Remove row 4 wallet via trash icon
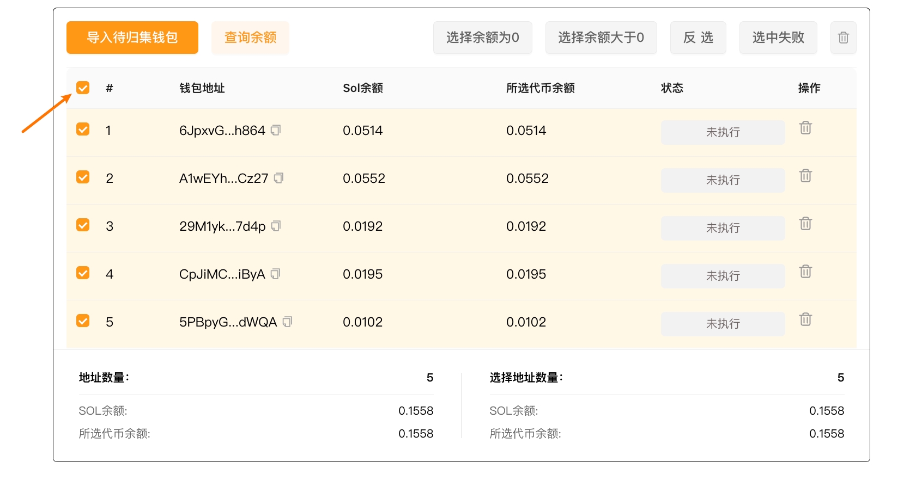The image size is (922, 480). (x=805, y=272)
